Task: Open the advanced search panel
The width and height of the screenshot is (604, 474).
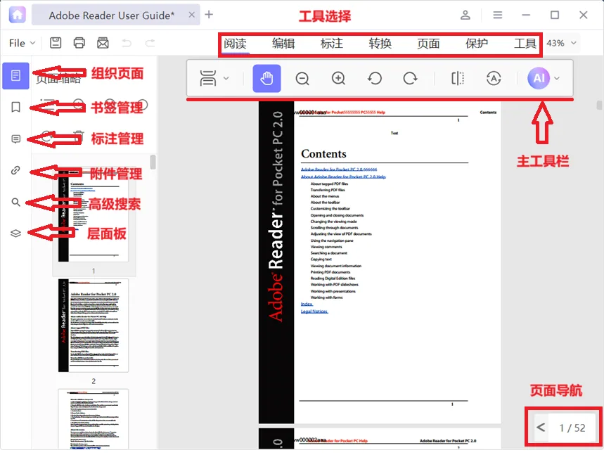Action: 15,202
